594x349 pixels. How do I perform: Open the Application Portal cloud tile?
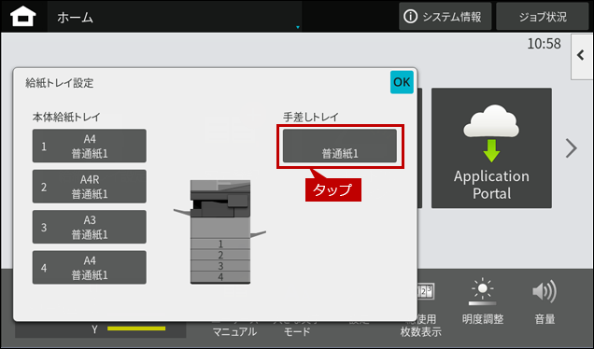[491, 148]
